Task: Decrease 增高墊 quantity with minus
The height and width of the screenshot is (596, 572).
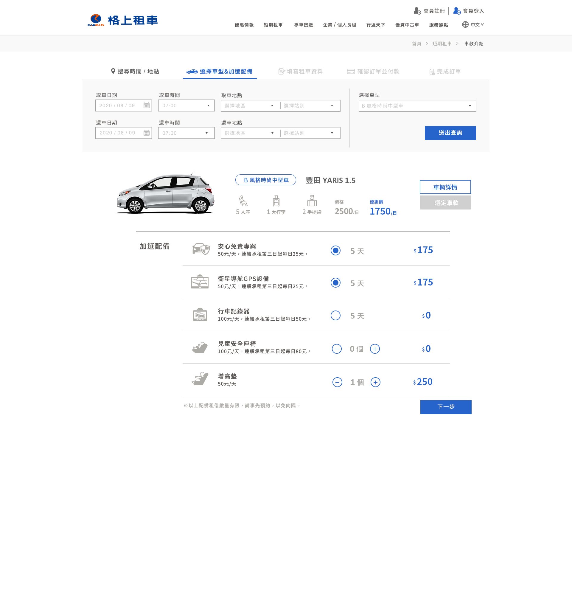Action: 337,382
